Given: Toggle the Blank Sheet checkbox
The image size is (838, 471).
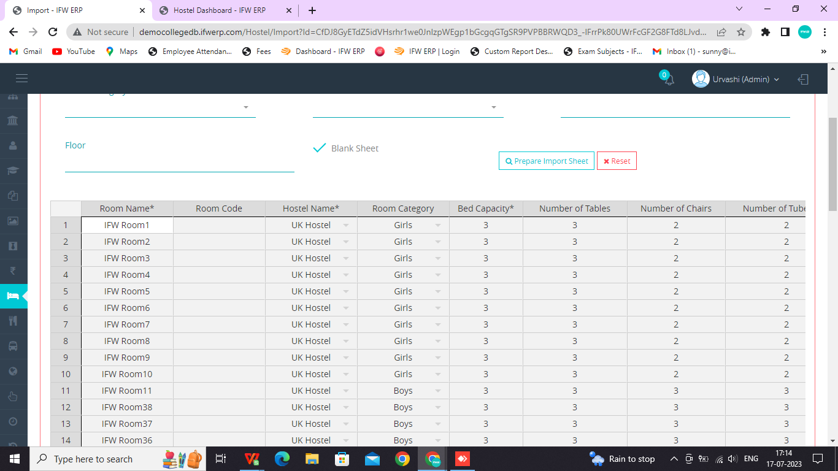Looking at the screenshot, I should [x=320, y=148].
